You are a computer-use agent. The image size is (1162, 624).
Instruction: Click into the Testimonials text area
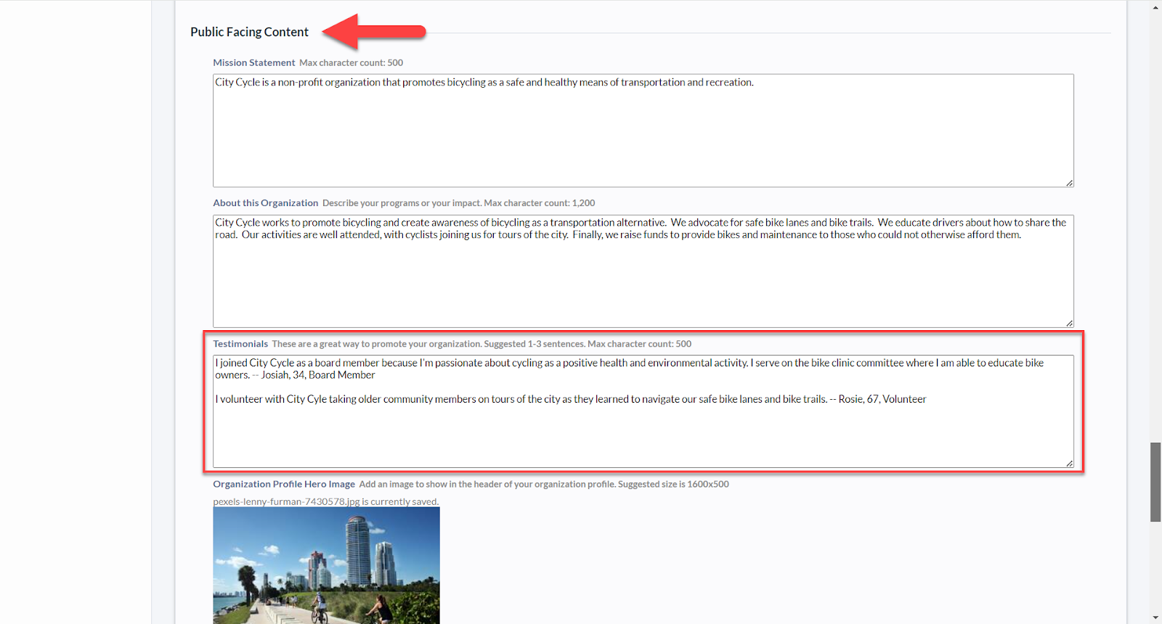(x=643, y=411)
